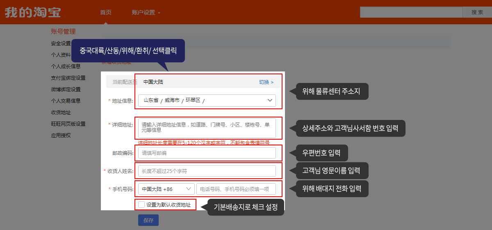Open 旺旺网页版设置

tap(68, 124)
